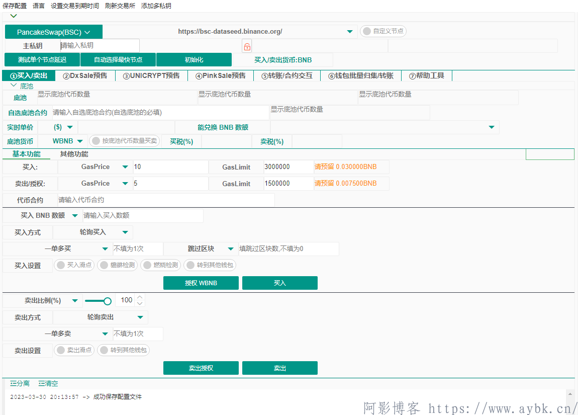The width and height of the screenshot is (578, 415).
Task: Open buy GasPrice dropdown
Action: pyautogui.click(x=125, y=167)
